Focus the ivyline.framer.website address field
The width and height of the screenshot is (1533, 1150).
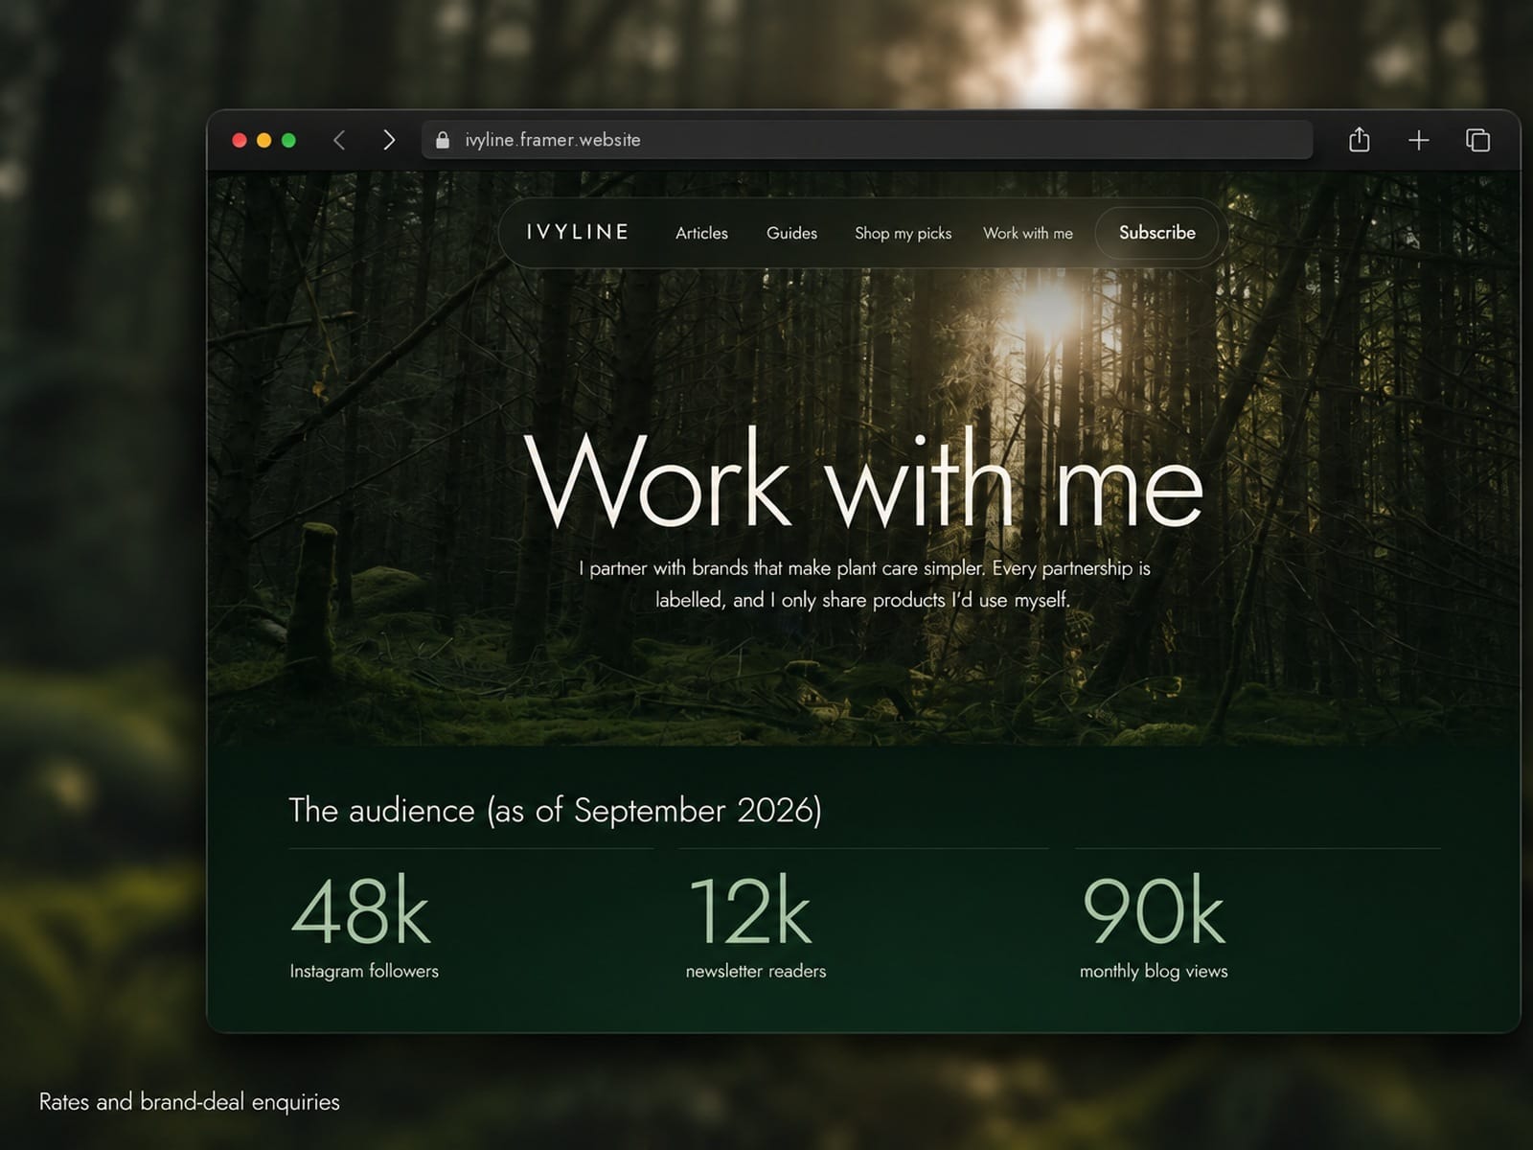pyautogui.click(x=867, y=140)
